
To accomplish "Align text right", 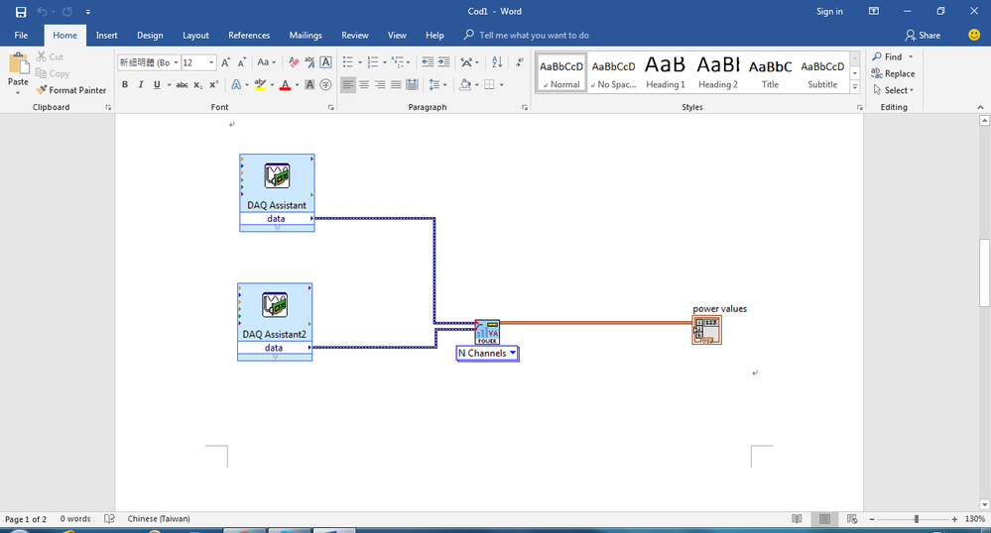I will [380, 84].
